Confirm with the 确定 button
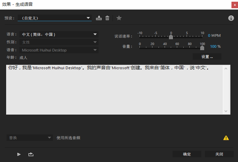This screenshot has height=162, width=238. coord(187,154)
